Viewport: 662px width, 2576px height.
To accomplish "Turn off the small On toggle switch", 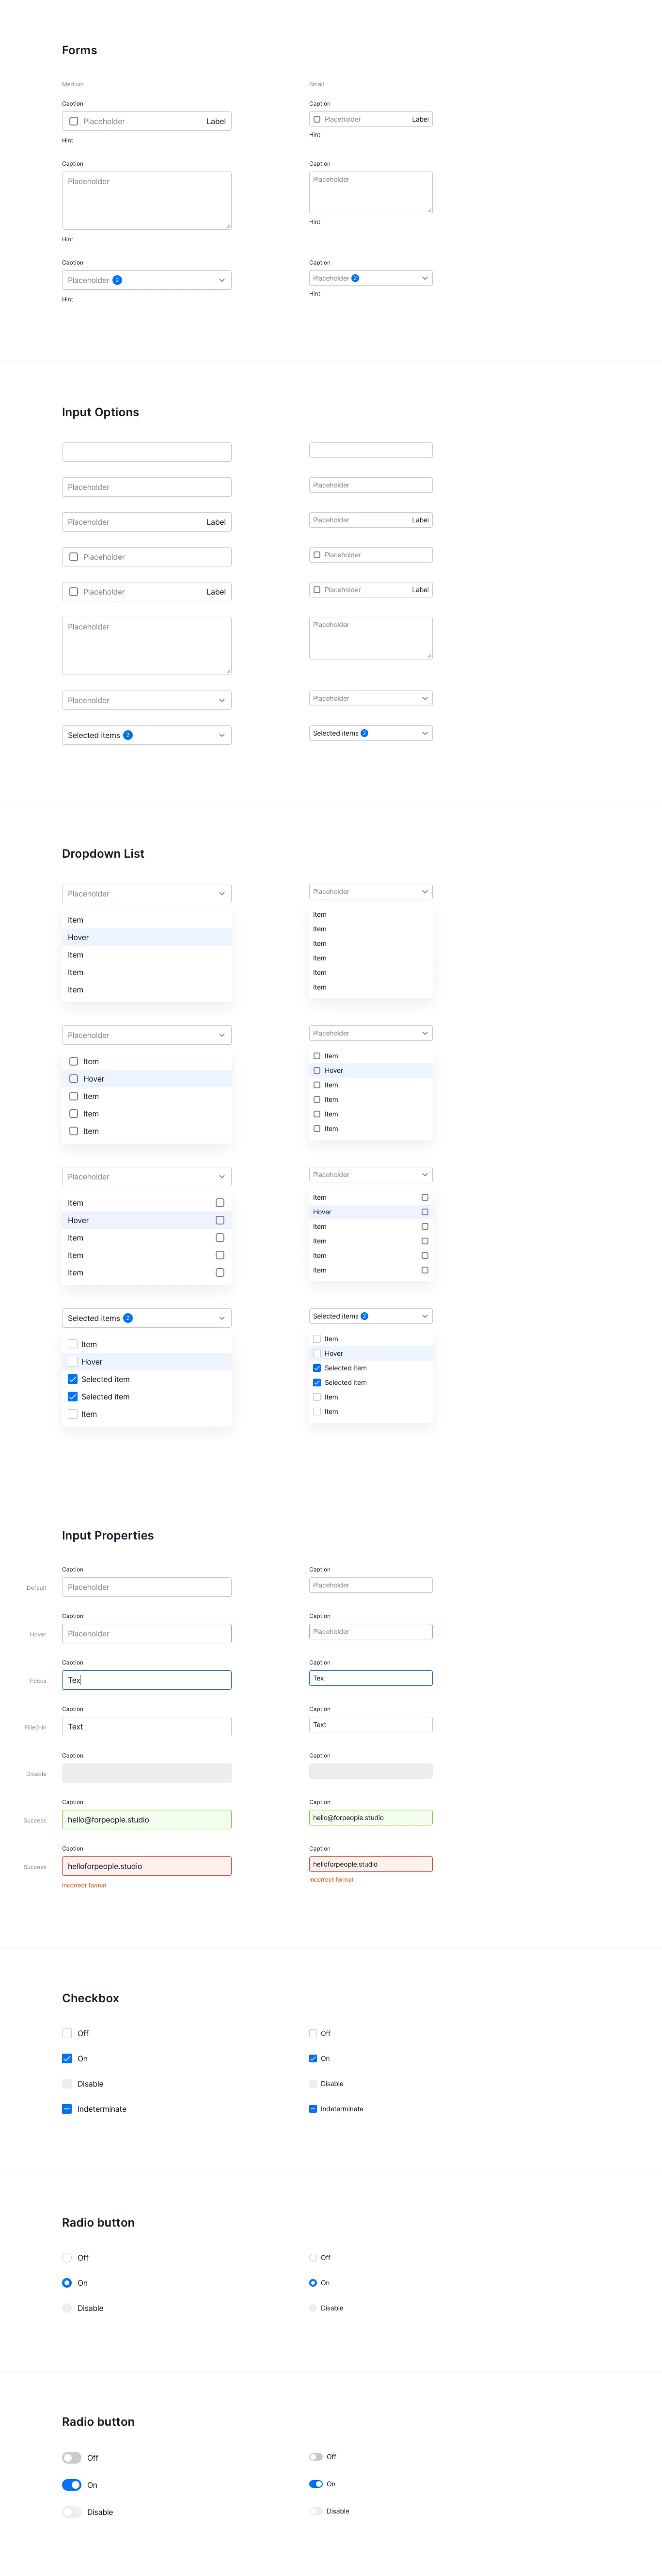I will [x=316, y=2484].
